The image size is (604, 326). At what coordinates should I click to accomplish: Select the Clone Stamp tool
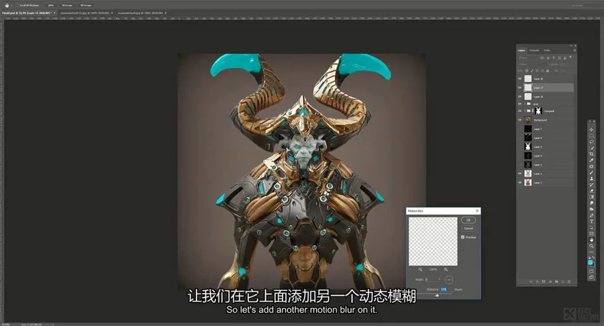591,179
